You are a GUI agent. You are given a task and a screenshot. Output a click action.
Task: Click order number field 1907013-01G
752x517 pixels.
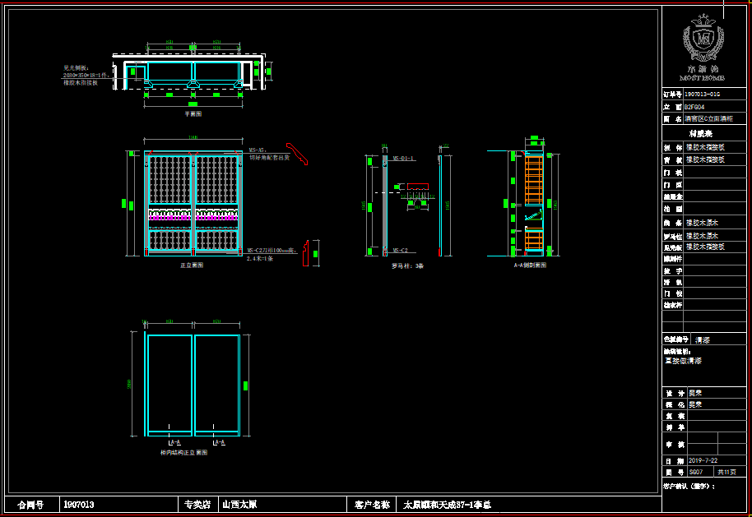[x=703, y=95]
